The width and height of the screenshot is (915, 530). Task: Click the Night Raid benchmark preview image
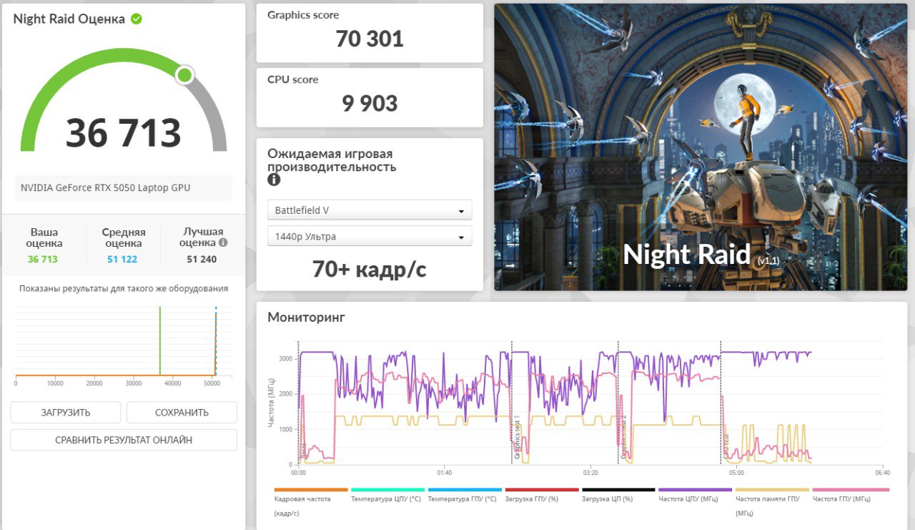701,147
